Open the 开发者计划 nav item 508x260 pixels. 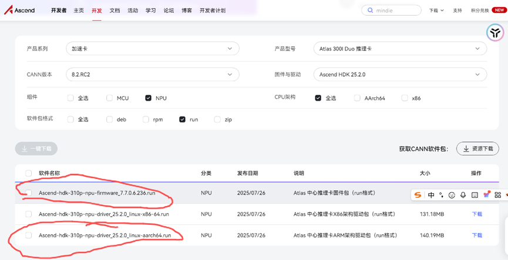tap(213, 11)
